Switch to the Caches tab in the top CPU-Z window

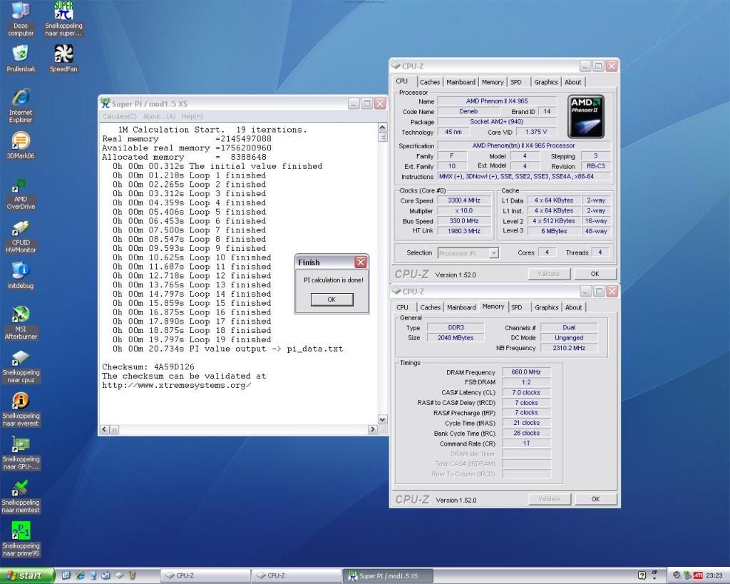point(430,82)
